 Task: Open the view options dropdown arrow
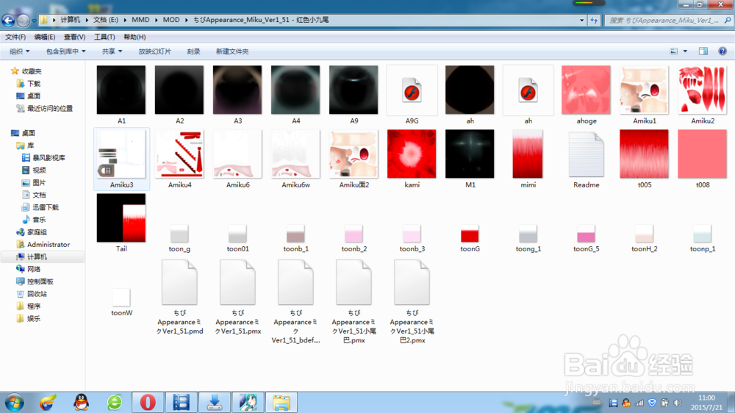pos(685,51)
